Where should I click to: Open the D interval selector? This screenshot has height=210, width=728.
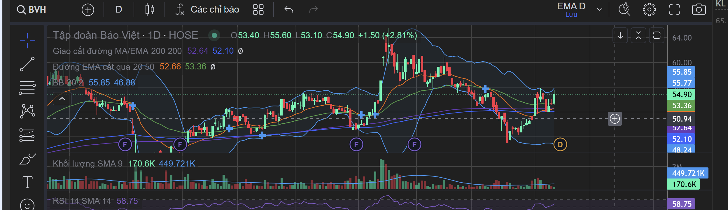119,10
